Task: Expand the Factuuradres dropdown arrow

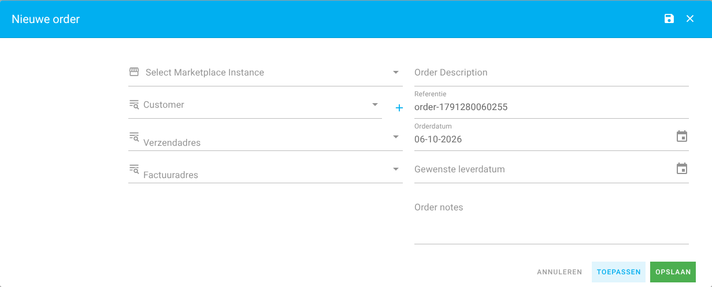Action: point(396,169)
